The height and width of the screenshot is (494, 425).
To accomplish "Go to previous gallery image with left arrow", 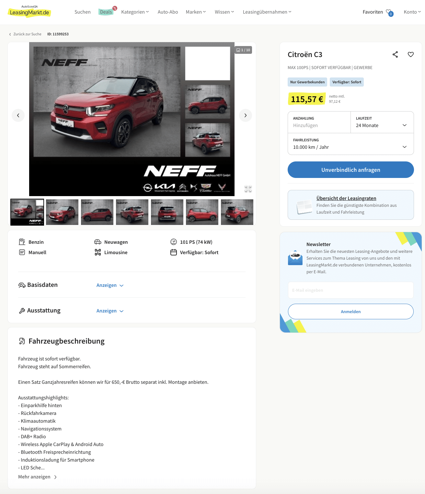I will click(x=18, y=115).
